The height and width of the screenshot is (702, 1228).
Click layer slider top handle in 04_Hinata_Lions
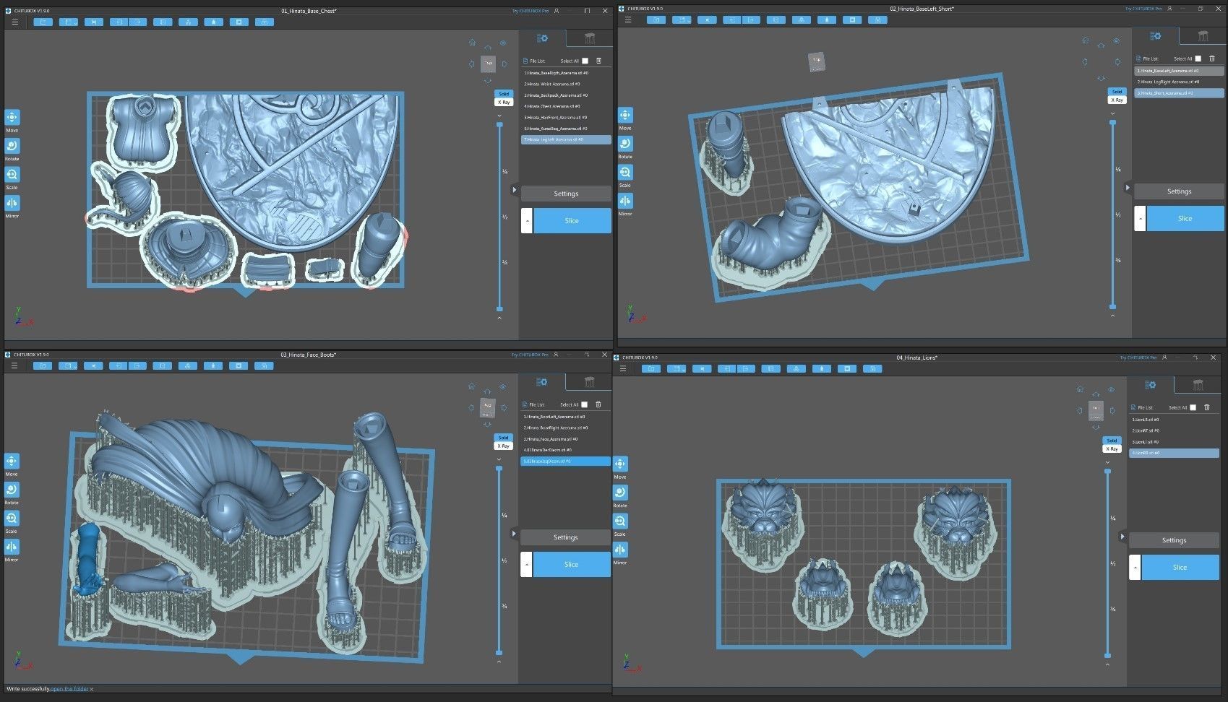(x=1107, y=472)
